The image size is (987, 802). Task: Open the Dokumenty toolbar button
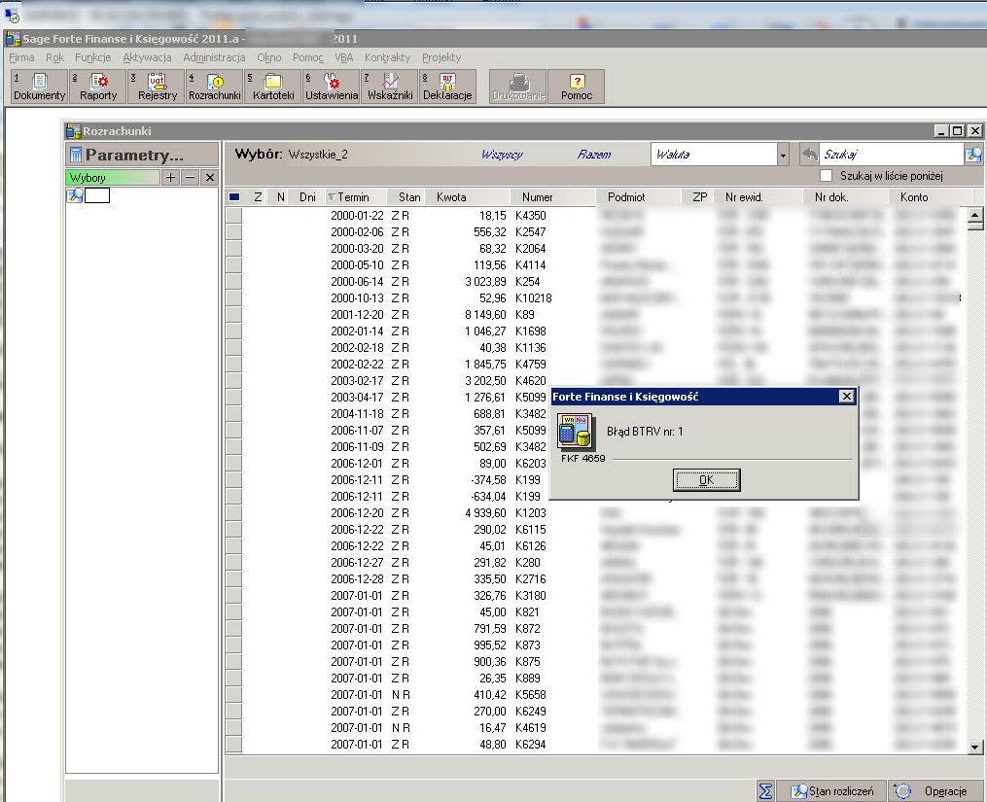click(x=40, y=87)
